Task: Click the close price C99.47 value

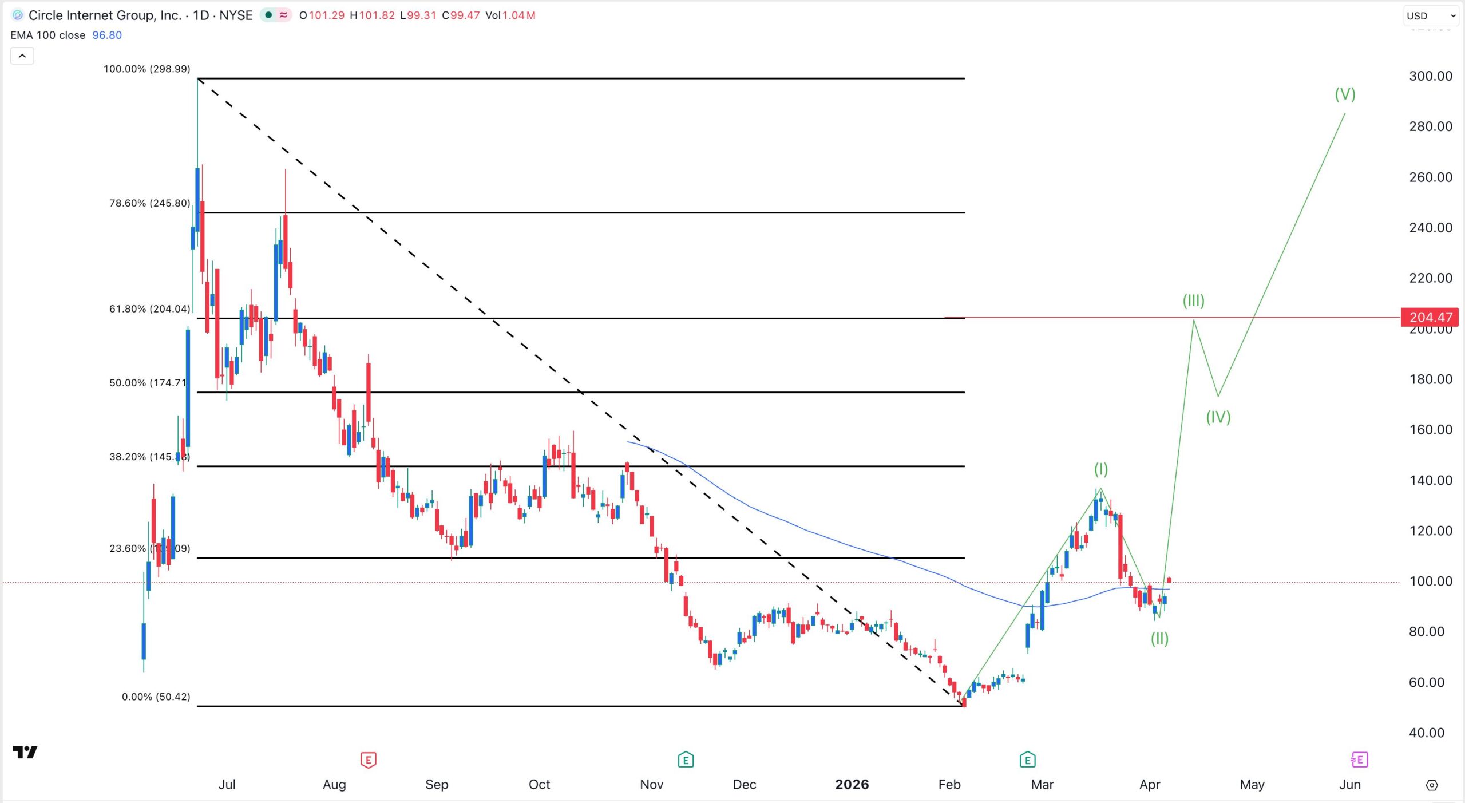Action: coord(461,15)
